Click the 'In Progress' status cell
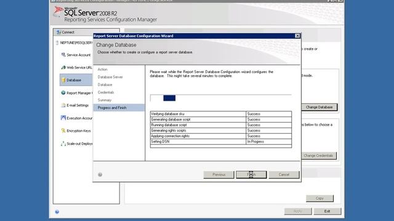This screenshot has height=221, width=394. [268, 142]
